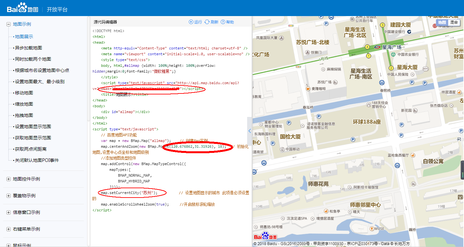Click the 师惠坊-98号楼 POI icon

pos(256,227)
